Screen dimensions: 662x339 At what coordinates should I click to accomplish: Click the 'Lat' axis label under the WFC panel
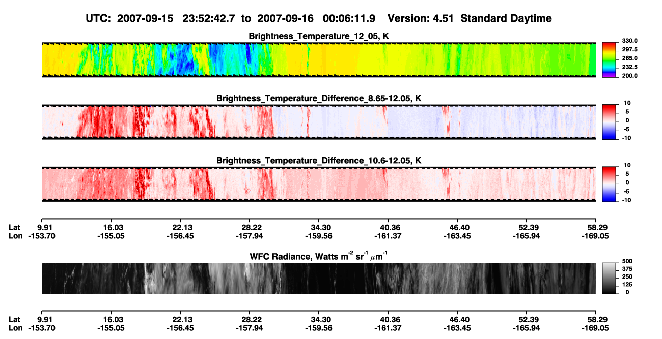point(15,319)
